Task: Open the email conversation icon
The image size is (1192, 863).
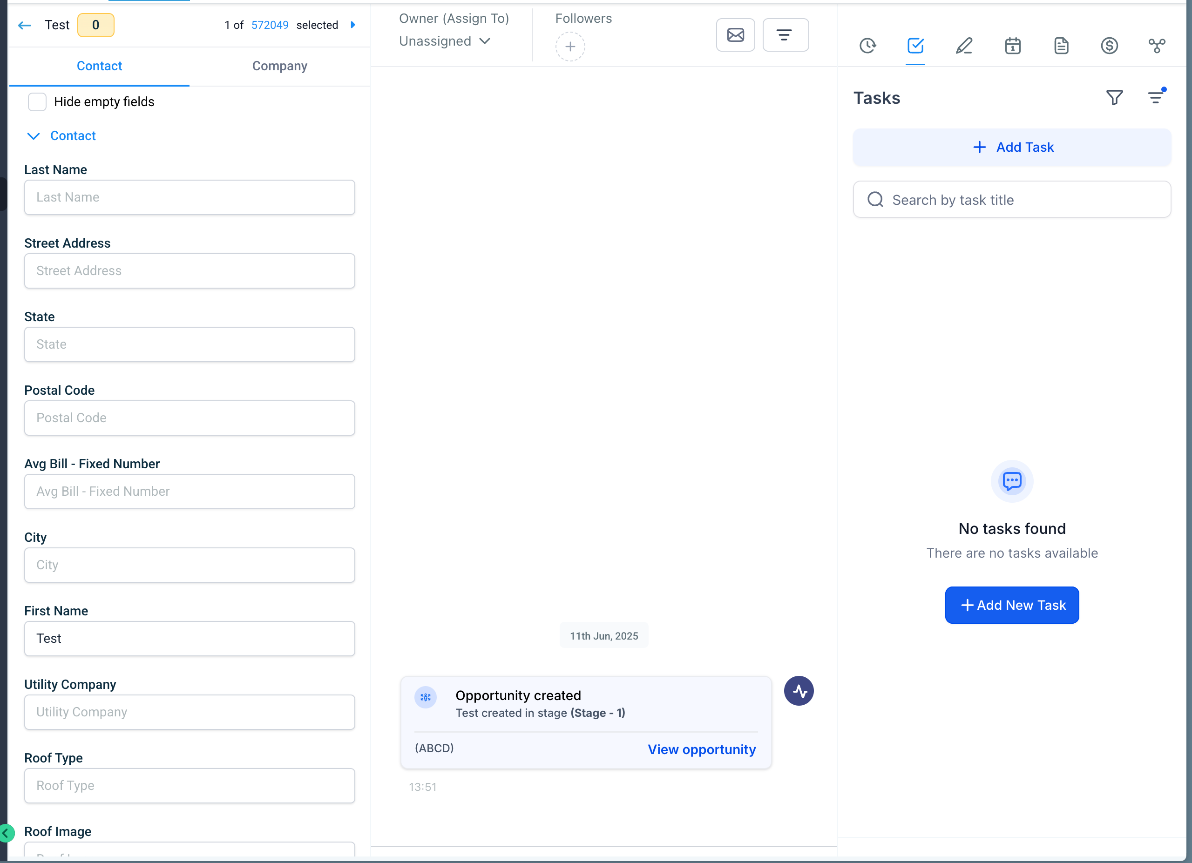Action: tap(735, 34)
